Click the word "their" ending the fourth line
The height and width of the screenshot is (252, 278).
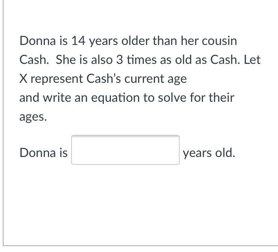tap(221, 97)
